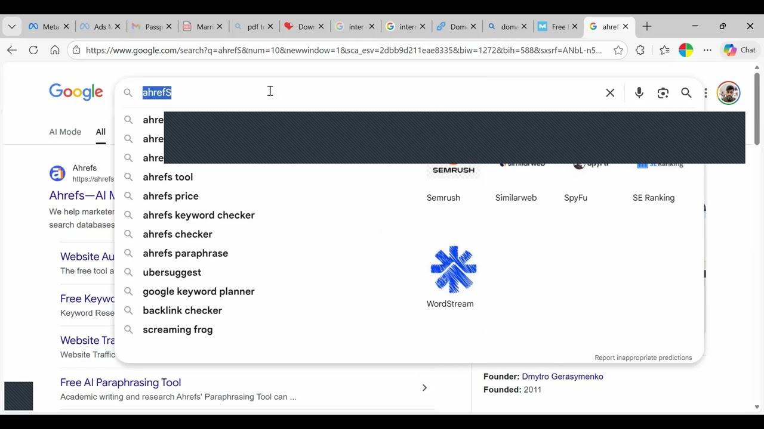Image resolution: width=764 pixels, height=429 pixels.
Task: Open the browser home page
Action: click(x=55, y=50)
